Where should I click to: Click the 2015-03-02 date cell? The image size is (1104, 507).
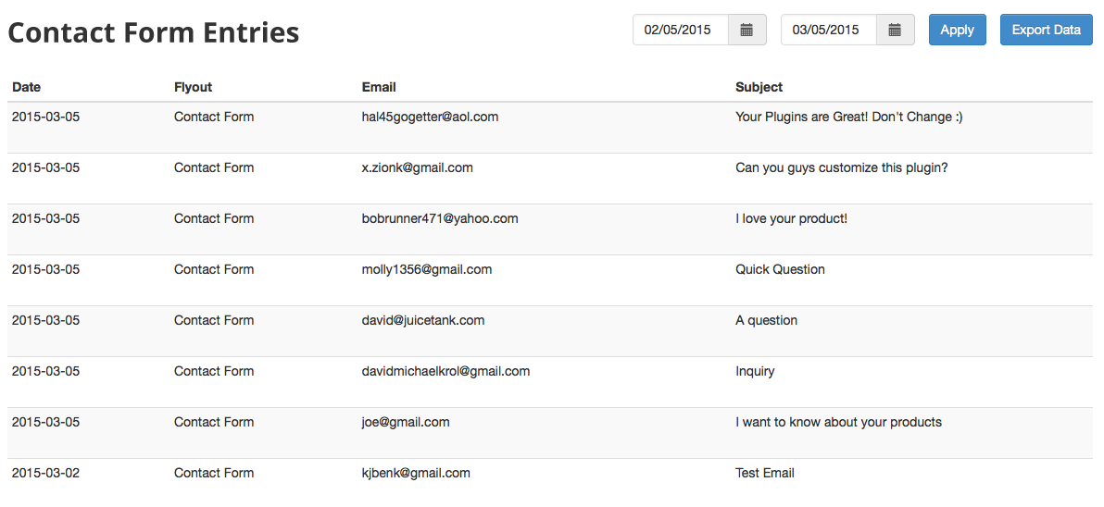pyautogui.click(x=45, y=473)
